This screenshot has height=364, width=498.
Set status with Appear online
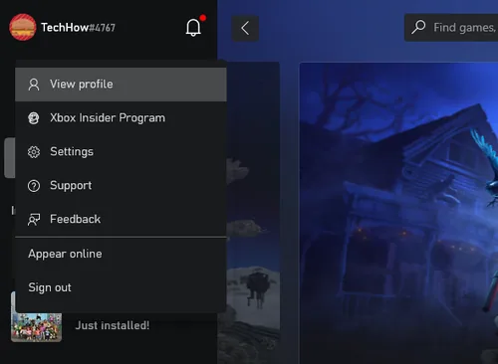pyautogui.click(x=121, y=254)
